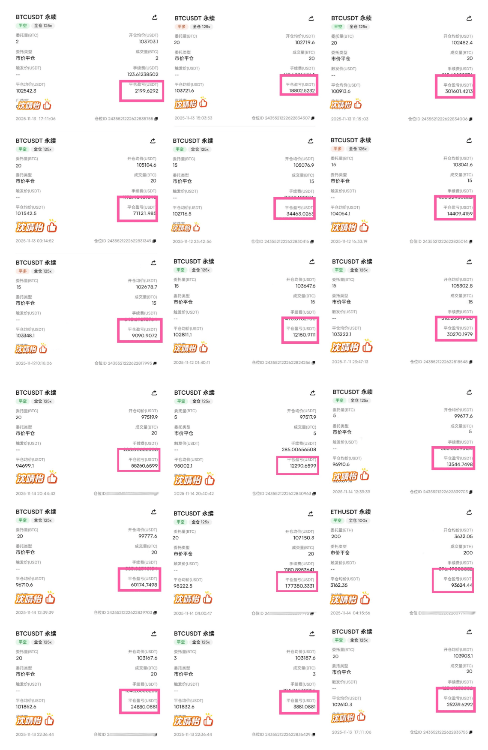Share the card showing 177380.3331 profit
This screenshot has height=750, width=488.
click(311, 514)
